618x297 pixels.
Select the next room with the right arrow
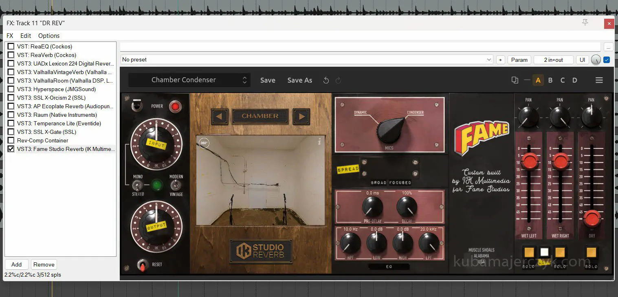(x=301, y=116)
